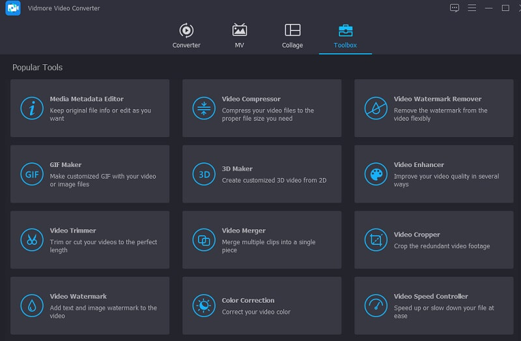Viewport: 521px width, 341px height.
Task: Click the Video Trimmer scissors icon
Action: 31,240
